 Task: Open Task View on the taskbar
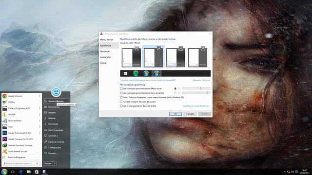pyautogui.click(x=13, y=172)
